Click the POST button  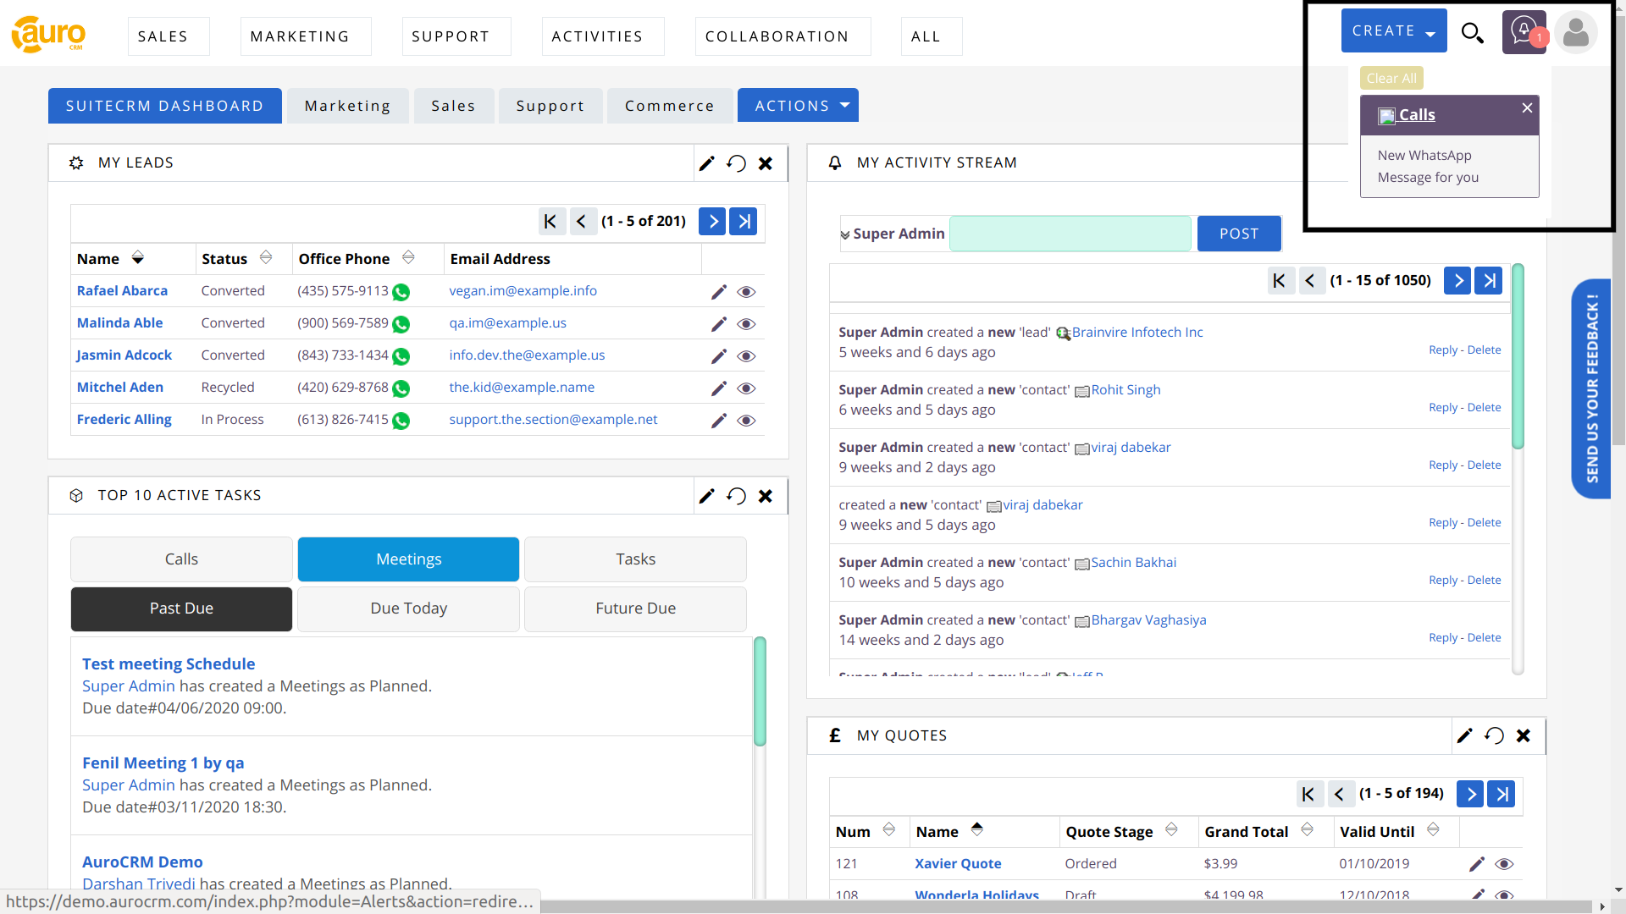(x=1238, y=234)
